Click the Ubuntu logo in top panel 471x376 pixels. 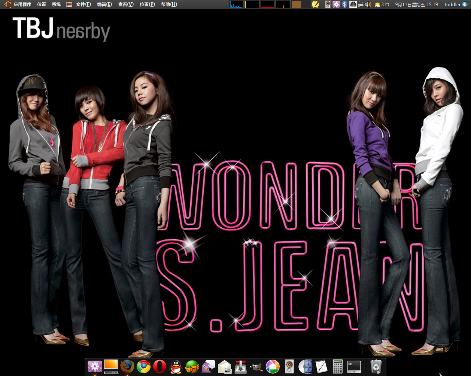click(8, 4)
